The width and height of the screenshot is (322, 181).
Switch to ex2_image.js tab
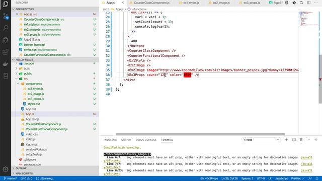click(221, 3)
